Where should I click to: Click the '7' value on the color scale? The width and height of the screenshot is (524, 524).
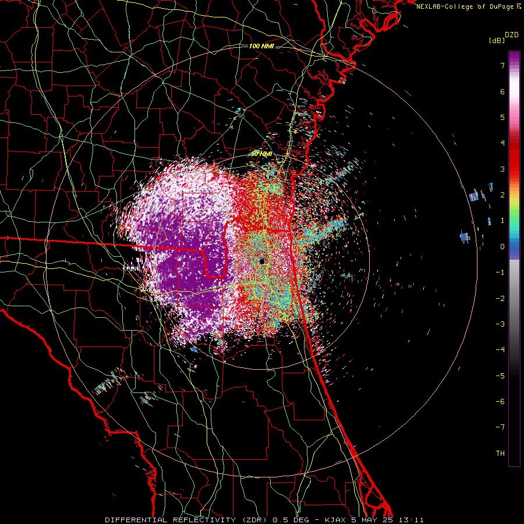(x=502, y=65)
